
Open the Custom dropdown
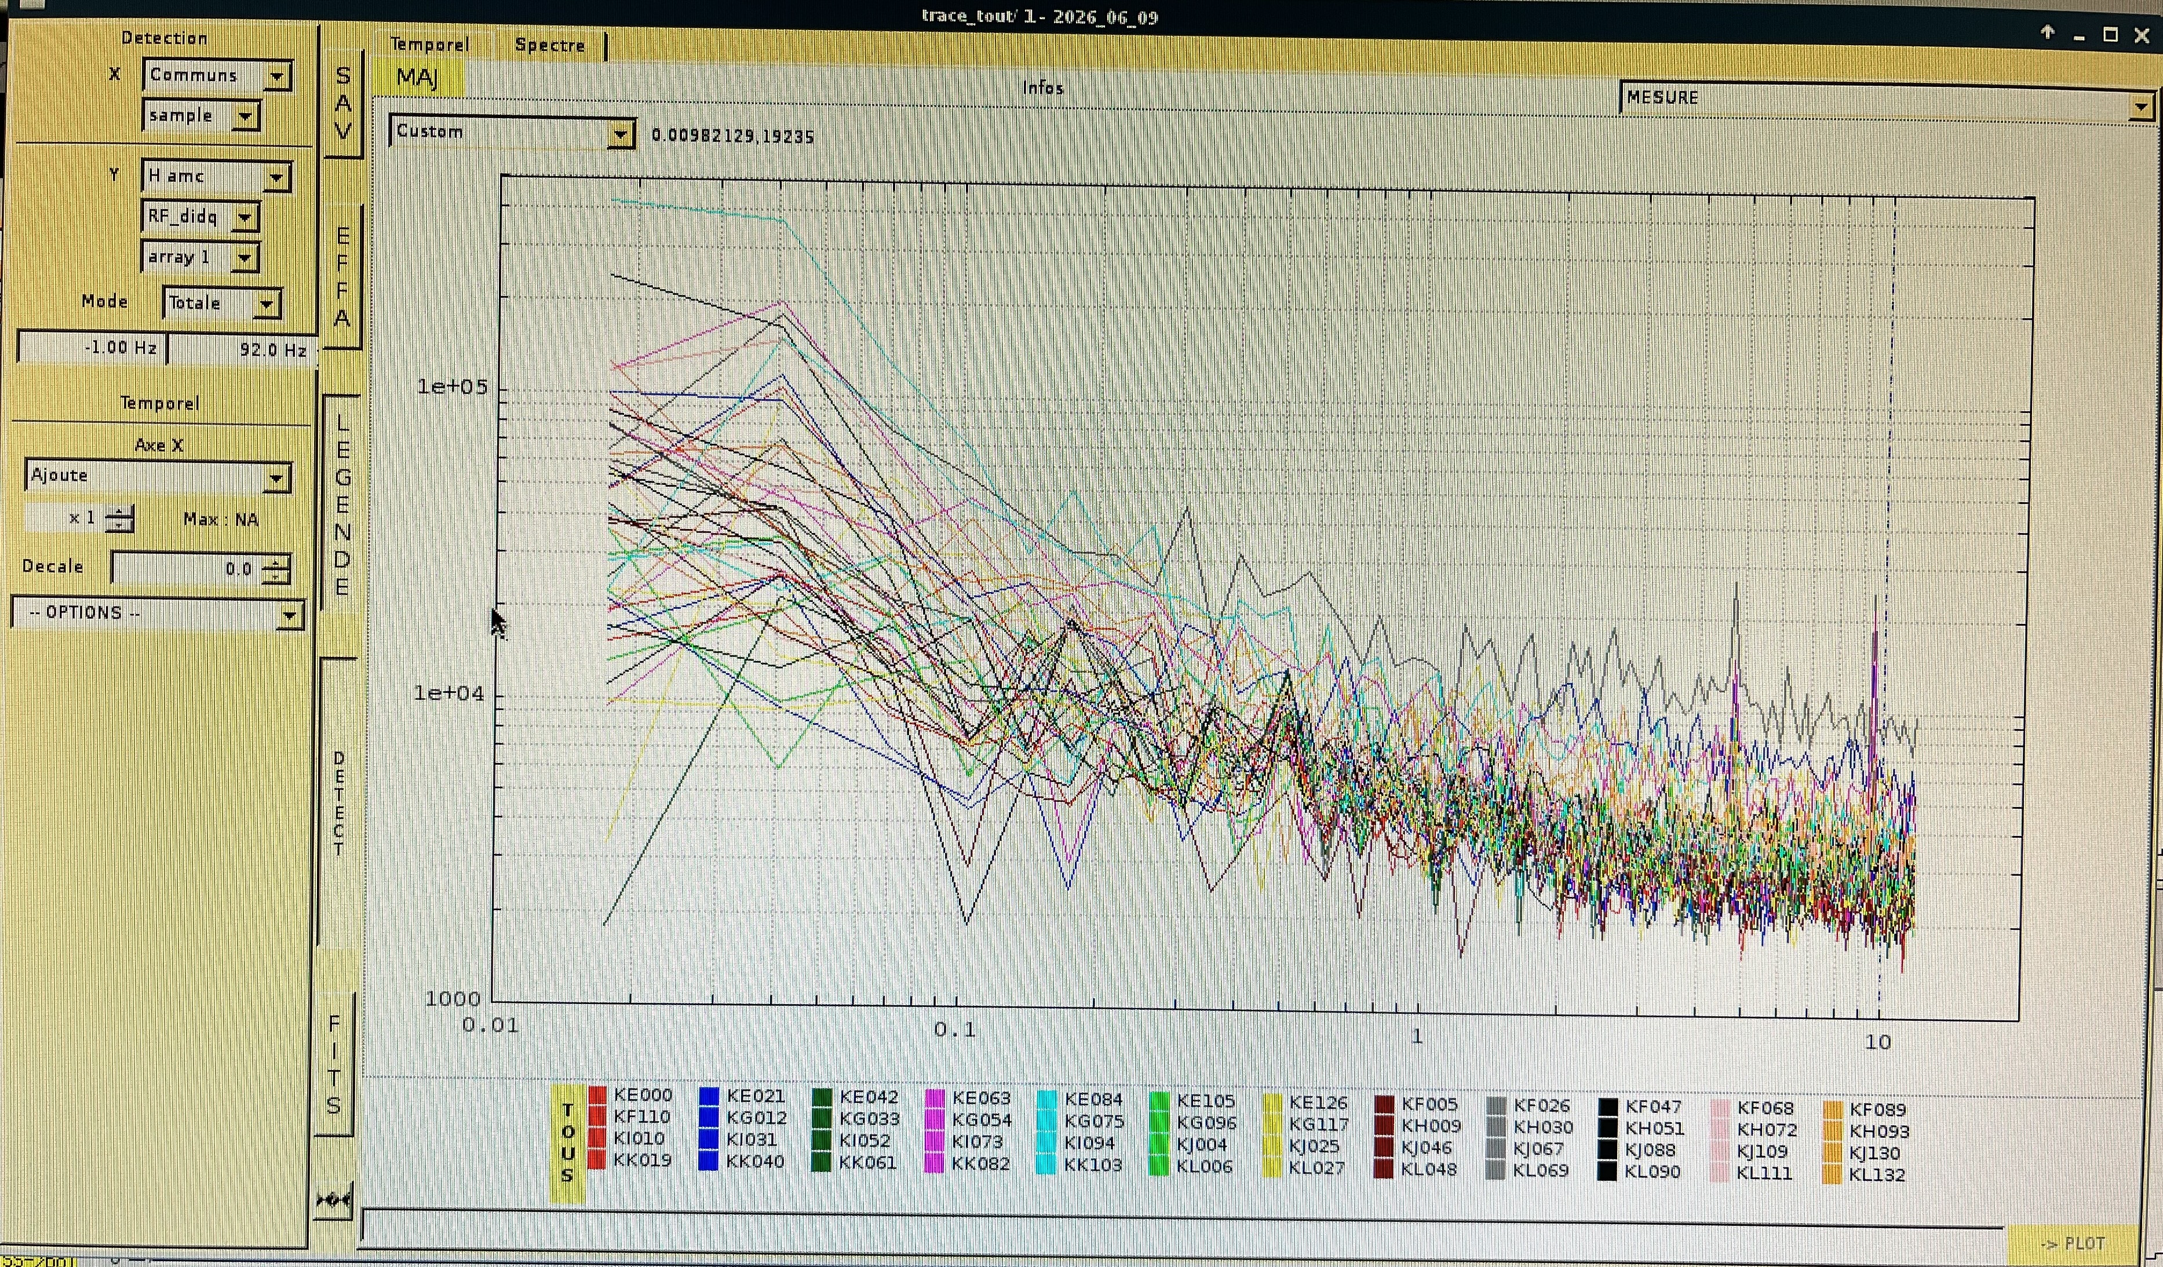coord(512,132)
